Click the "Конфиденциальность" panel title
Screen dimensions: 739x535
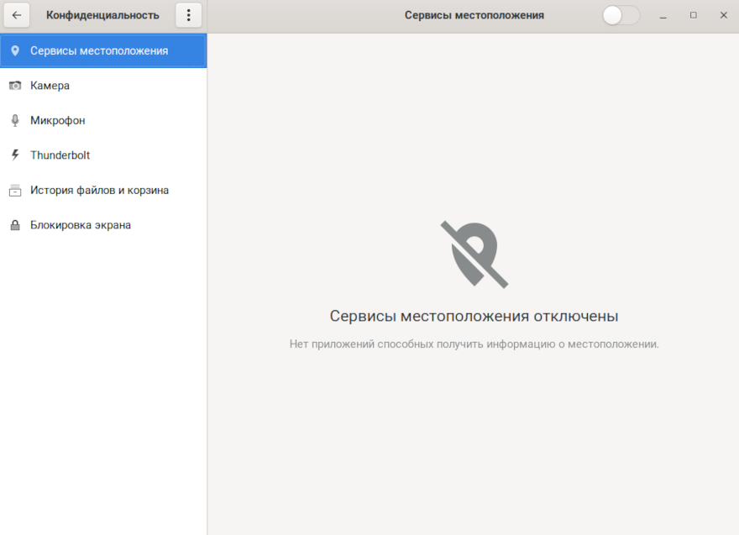102,15
